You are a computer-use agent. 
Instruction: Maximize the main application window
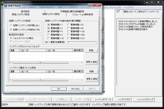152,2
